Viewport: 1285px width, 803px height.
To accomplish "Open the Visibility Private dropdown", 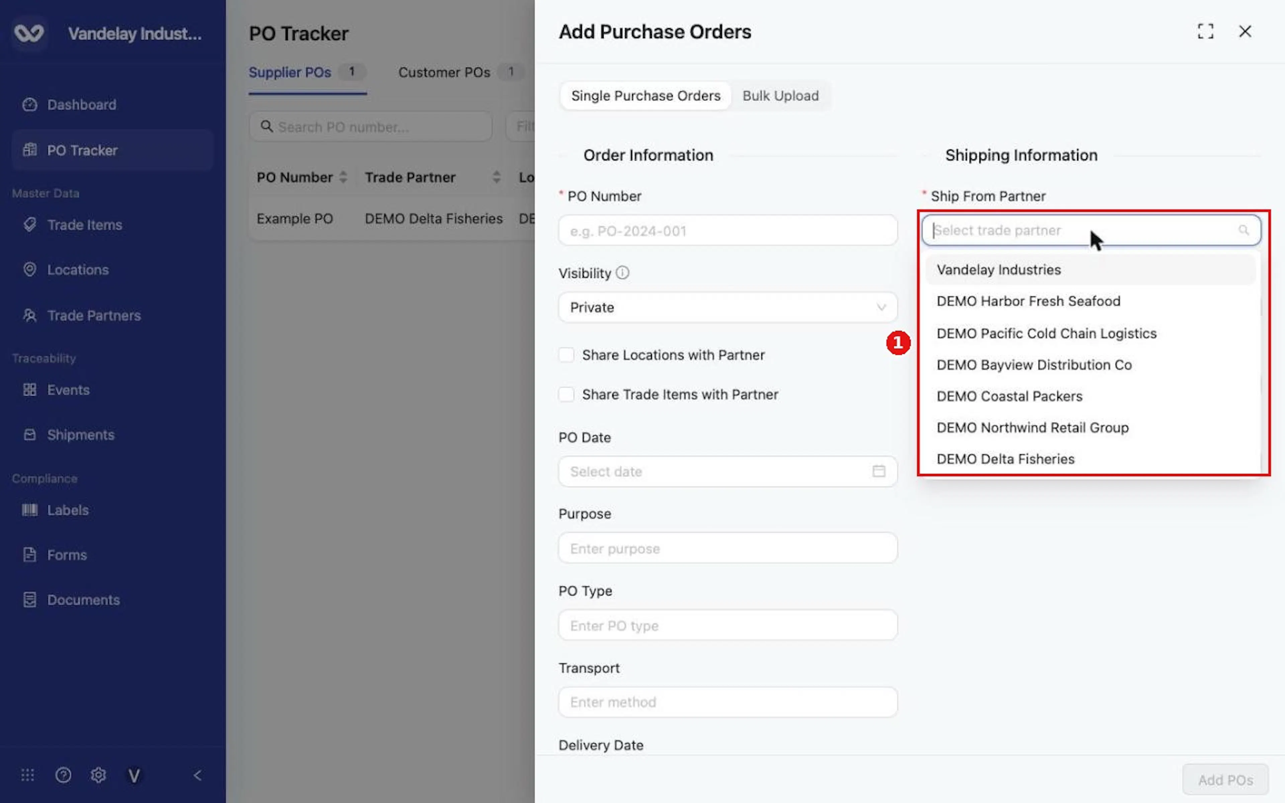I will (727, 307).
